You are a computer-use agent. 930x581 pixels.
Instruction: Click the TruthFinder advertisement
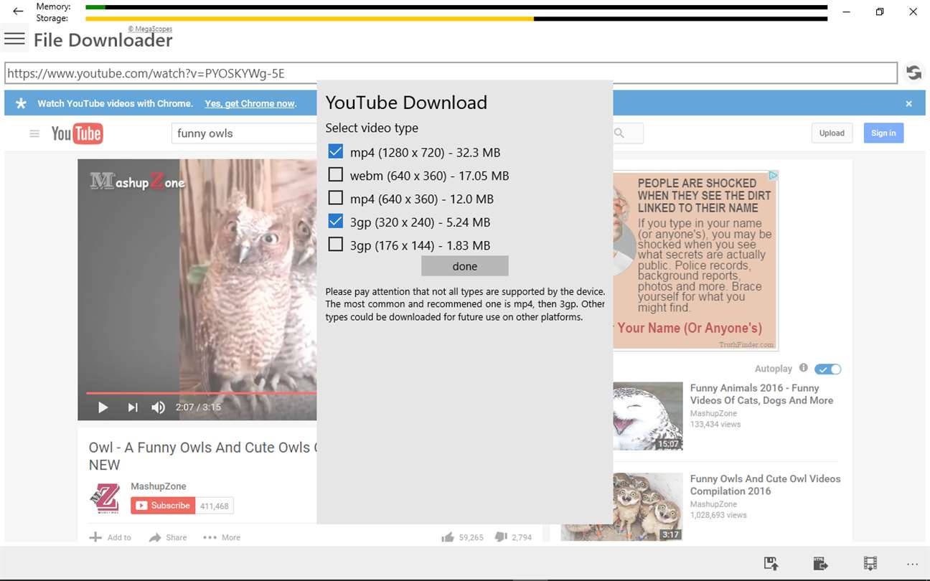(x=695, y=261)
